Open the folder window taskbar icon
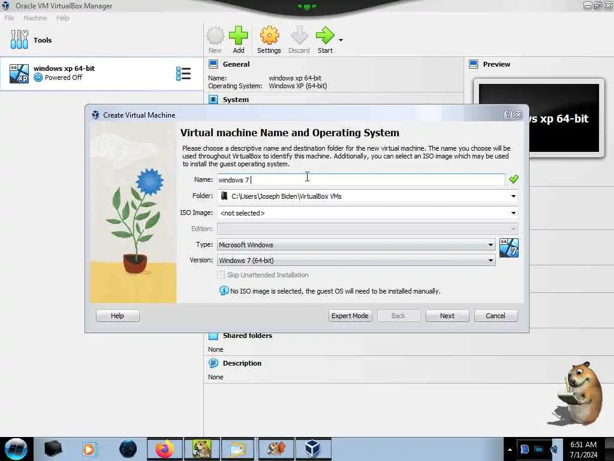Screen dimensions: 614x461 click(238, 449)
